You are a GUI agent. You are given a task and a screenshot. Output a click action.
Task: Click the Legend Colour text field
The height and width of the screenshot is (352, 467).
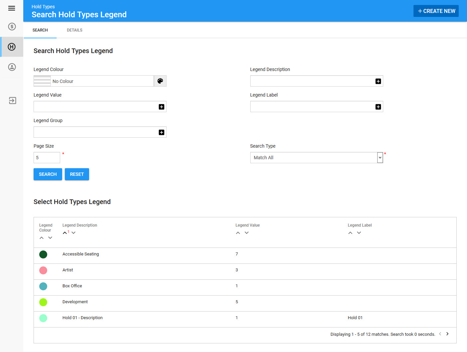tap(102, 81)
